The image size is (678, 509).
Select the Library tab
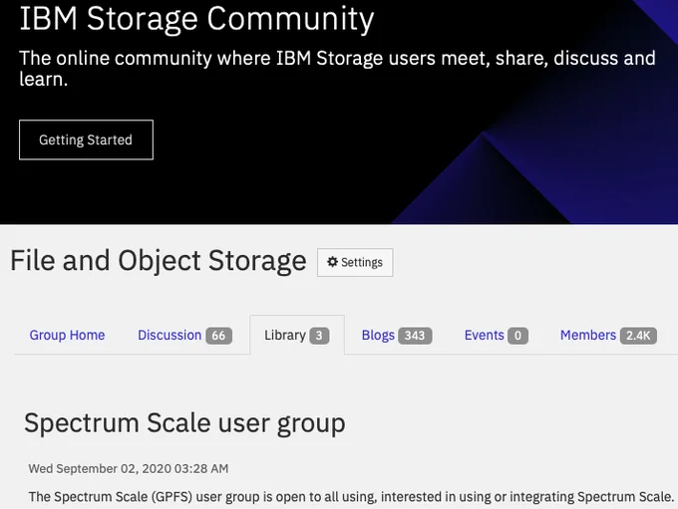click(x=297, y=336)
